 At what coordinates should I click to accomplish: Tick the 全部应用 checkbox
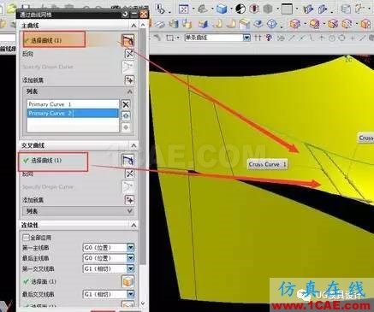(x=26, y=238)
